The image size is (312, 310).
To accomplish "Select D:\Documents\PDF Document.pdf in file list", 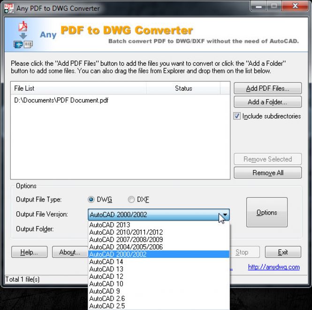I will click(61, 100).
